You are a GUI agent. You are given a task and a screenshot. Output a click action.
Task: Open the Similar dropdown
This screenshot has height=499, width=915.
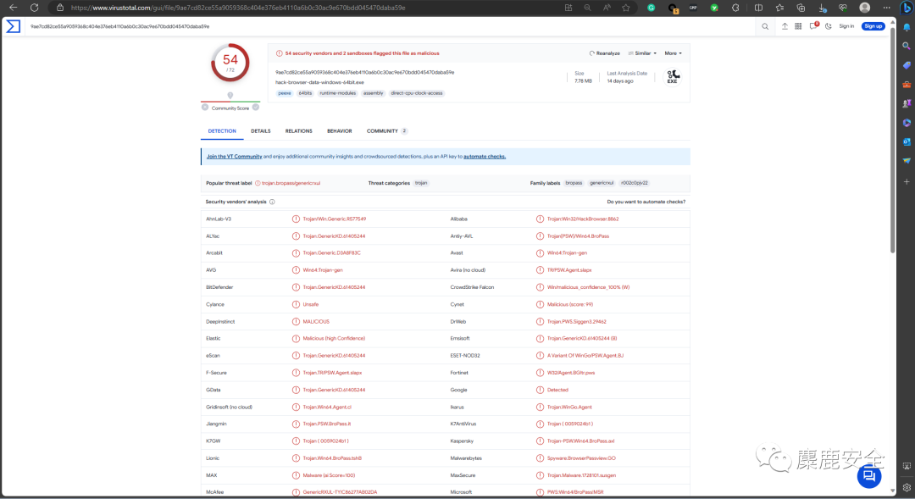point(642,53)
